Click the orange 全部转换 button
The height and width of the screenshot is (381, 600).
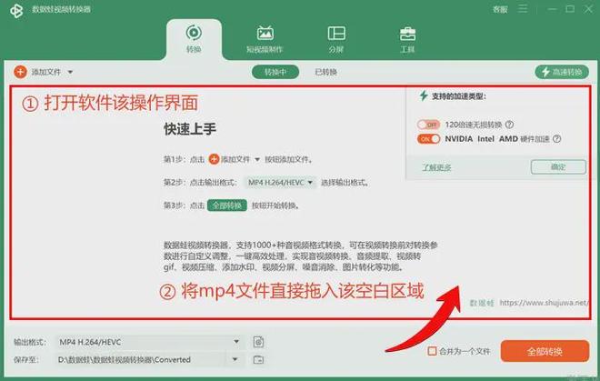(x=545, y=351)
